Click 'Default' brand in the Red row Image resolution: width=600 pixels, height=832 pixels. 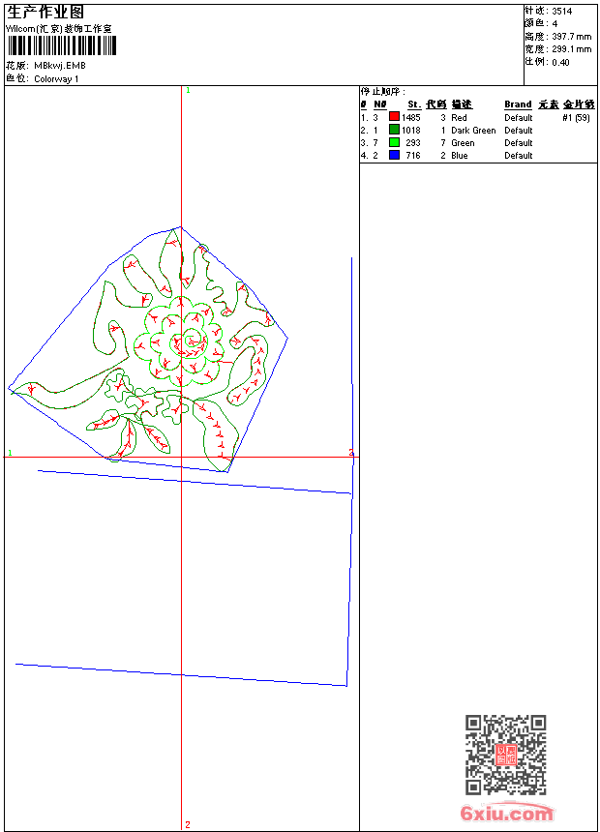(x=519, y=117)
